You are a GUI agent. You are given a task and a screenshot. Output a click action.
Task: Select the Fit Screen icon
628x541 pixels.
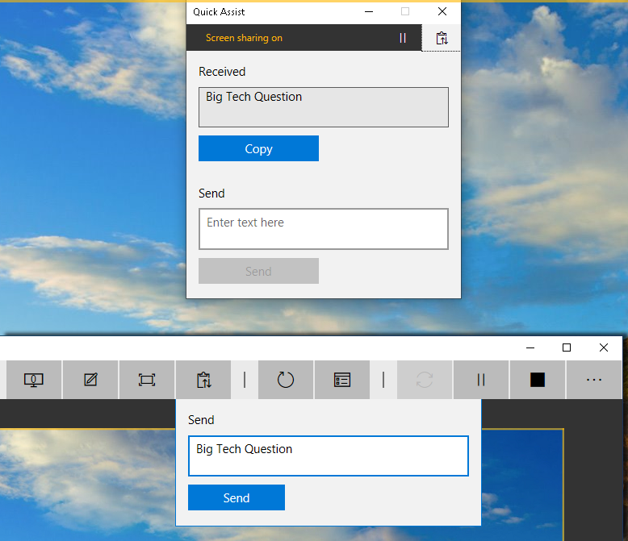pyautogui.click(x=147, y=380)
